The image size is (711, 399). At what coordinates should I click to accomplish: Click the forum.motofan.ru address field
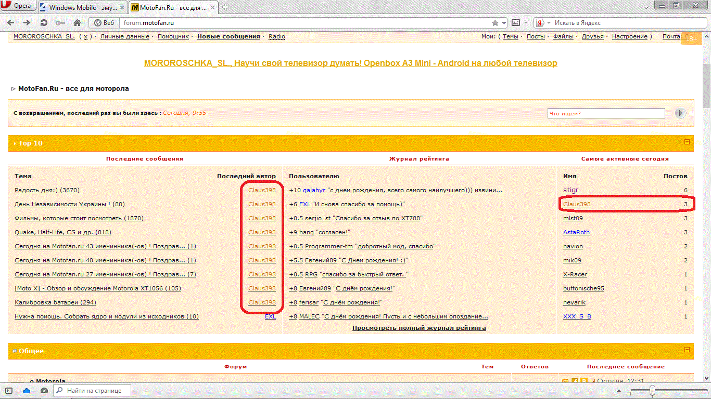[x=304, y=23]
